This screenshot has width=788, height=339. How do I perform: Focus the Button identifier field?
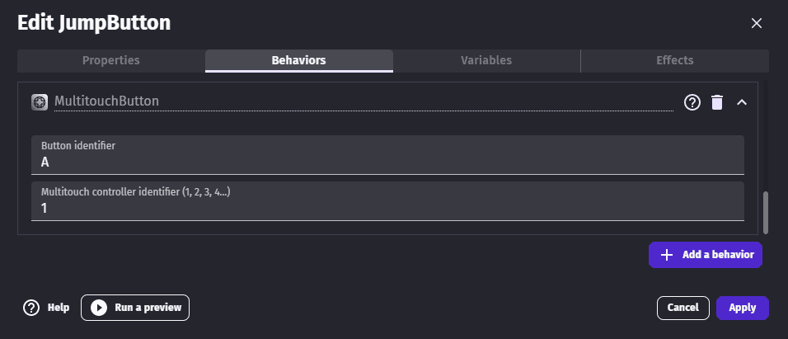point(387,162)
